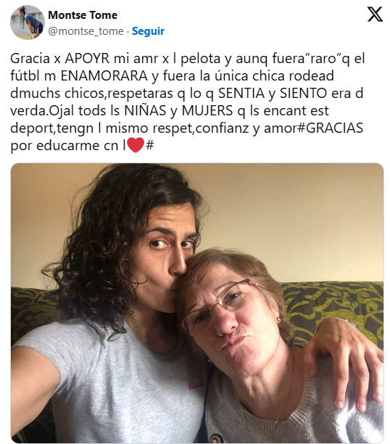This screenshot has width=390, height=444.
Task: Click the word NIÑAS in the tweet
Action: tap(145, 111)
